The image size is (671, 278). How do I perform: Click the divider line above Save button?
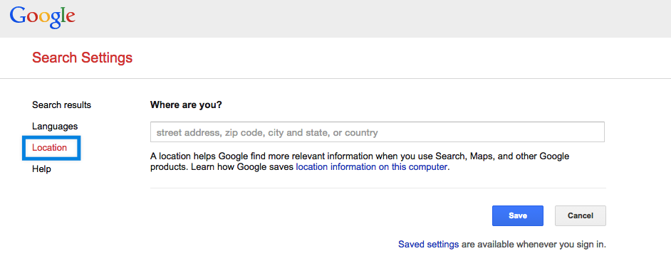pyautogui.click(x=378, y=188)
